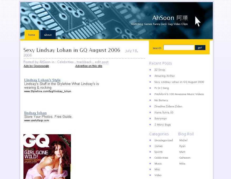Click the AhSoon blog title
The height and width of the screenshot is (179, 231).
(170, 18)
